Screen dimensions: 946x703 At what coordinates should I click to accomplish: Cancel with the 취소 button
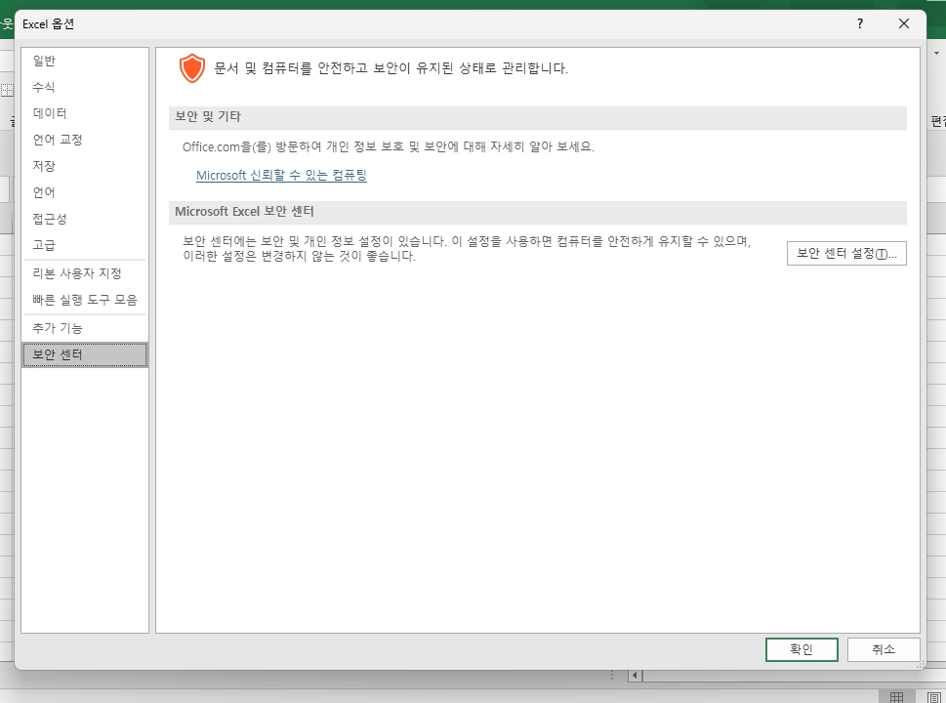[884, 650]
